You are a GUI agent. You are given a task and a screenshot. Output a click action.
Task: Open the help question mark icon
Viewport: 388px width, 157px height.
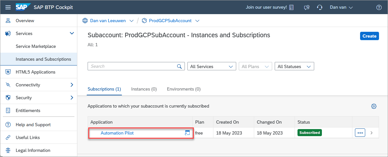tap(379, 7)
